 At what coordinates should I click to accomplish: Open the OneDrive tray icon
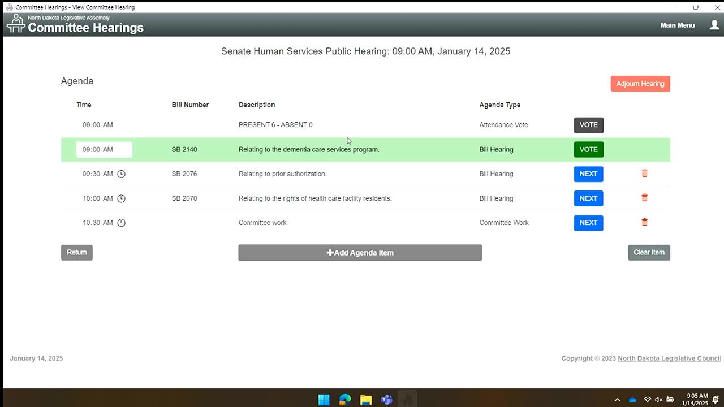632,400
